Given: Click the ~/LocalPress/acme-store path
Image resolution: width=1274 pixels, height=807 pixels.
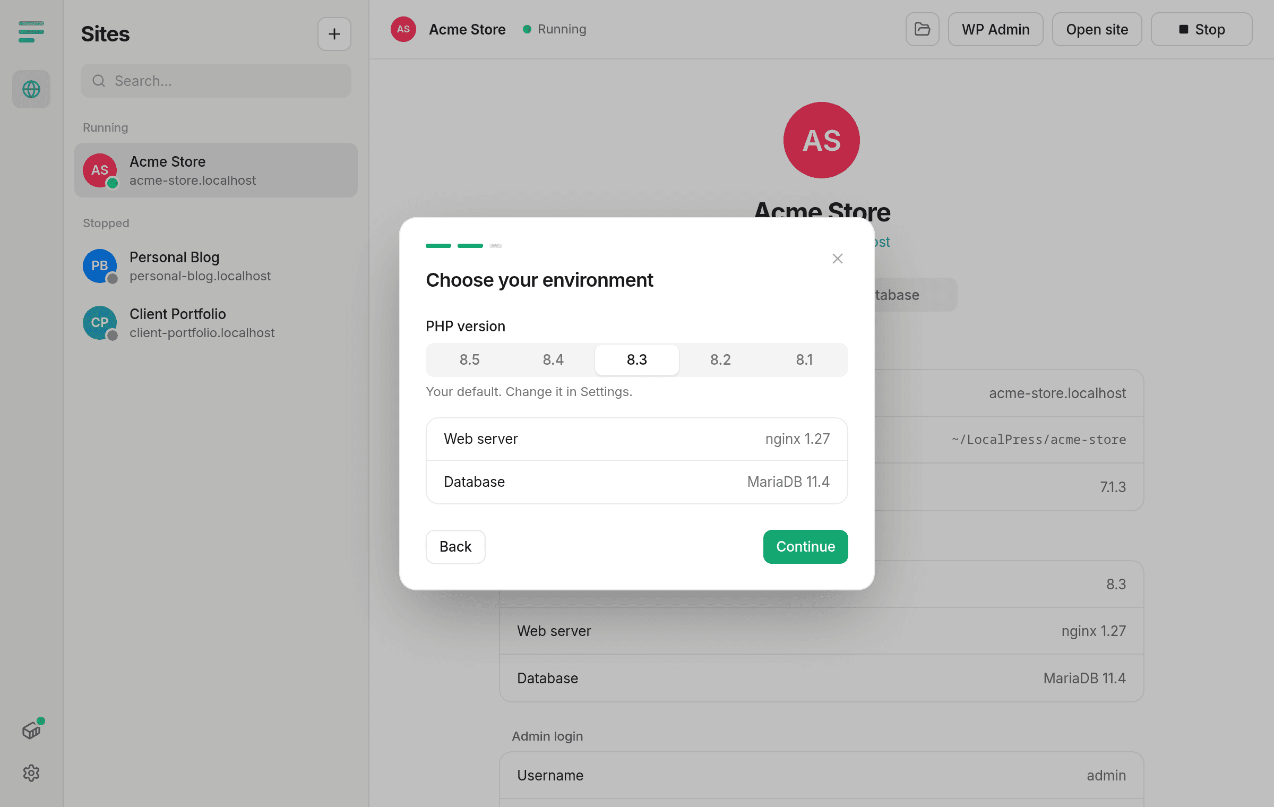Looking at the screenshot, I should [x=1039, y=440].
